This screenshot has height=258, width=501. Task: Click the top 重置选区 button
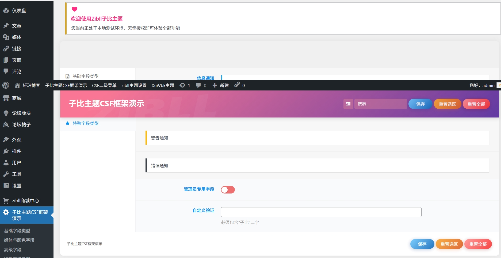[x=447, y=104]
